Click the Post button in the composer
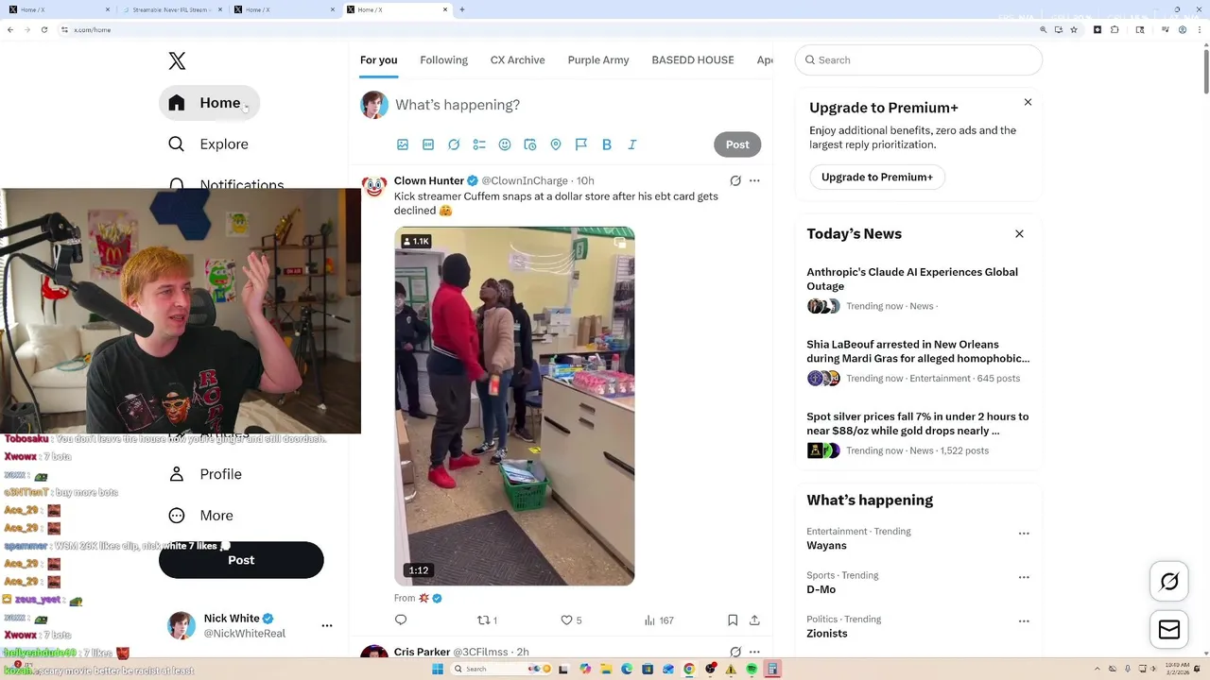This screenshot has width=1210, height=680. tap(737, 144)
